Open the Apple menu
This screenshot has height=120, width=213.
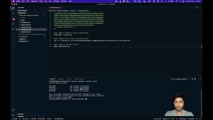click(13, 1)
